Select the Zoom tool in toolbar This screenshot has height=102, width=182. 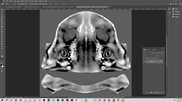tap(2, 59)
